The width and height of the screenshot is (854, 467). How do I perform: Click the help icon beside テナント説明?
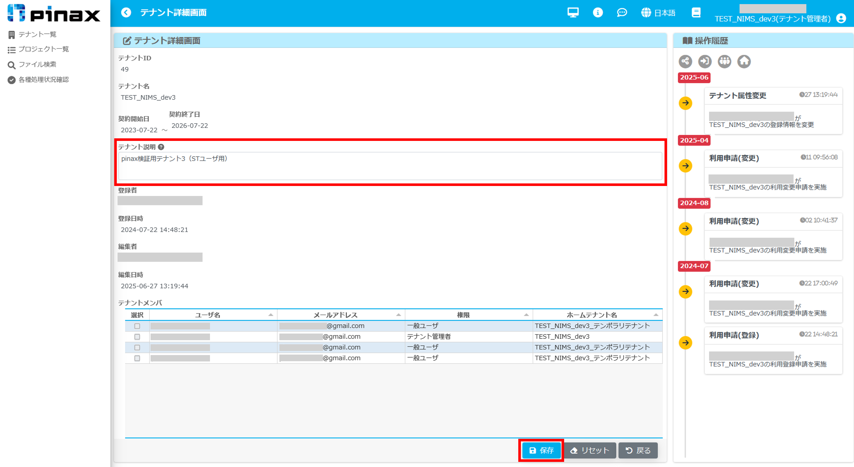161,147
